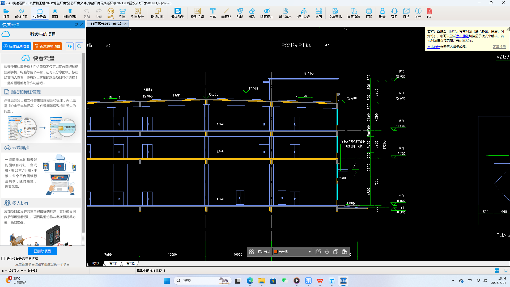
Task: Expand hidden system tray icons chevron
Action: [453, 281]
